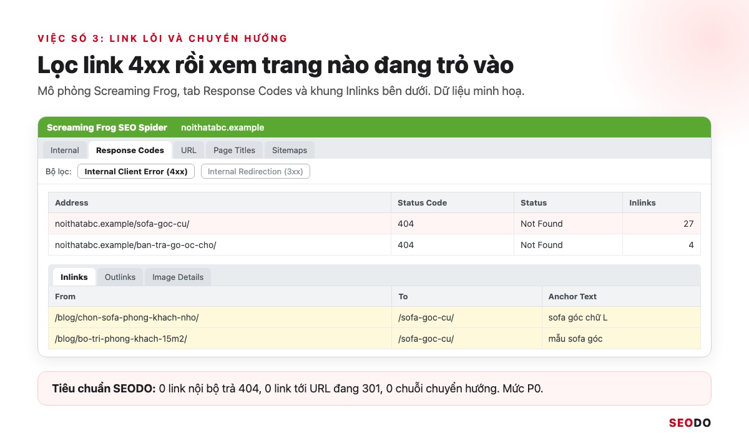The height and width of the screenshot is (443, 749).
Task: Click the noithatabc.example domain in title bar
Action: click(223, 127)
